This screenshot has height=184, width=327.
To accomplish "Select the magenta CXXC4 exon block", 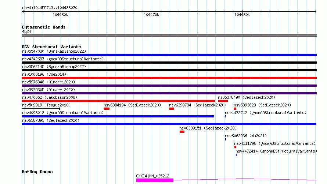I will (155, 180).
